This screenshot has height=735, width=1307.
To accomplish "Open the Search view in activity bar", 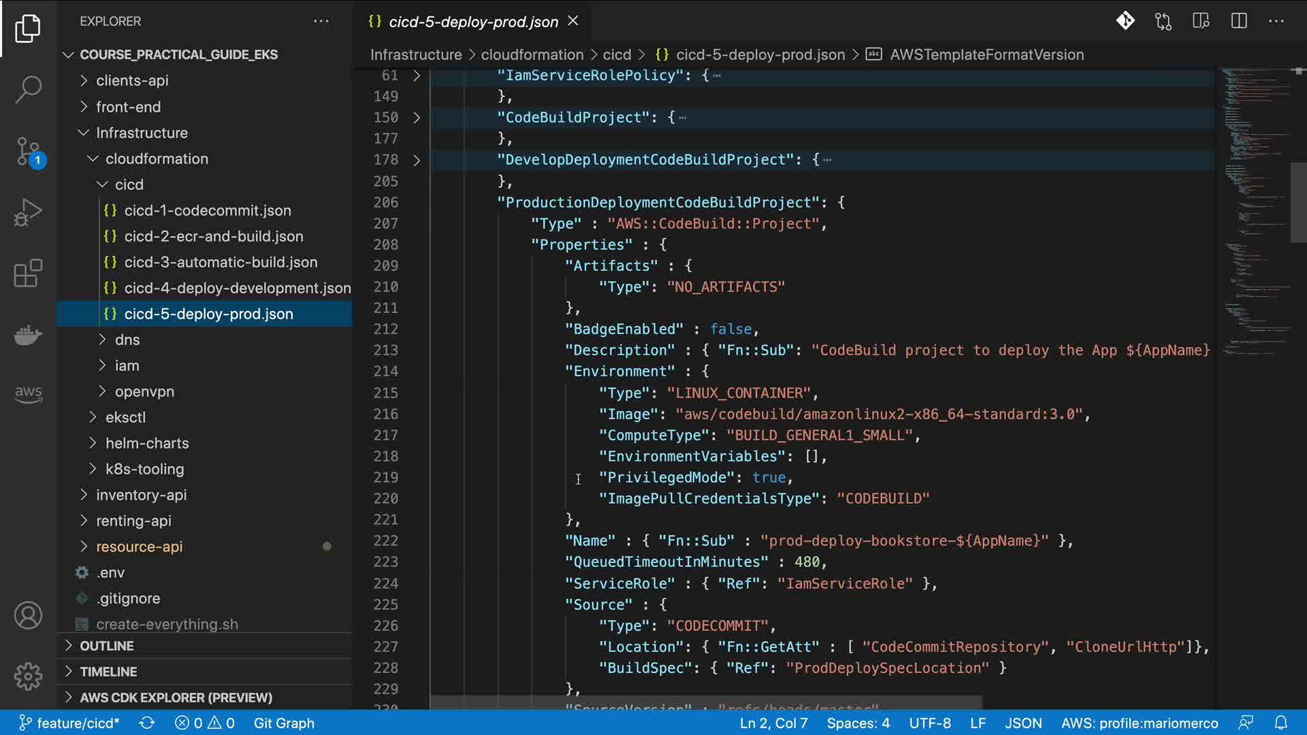I will (28, 89).
